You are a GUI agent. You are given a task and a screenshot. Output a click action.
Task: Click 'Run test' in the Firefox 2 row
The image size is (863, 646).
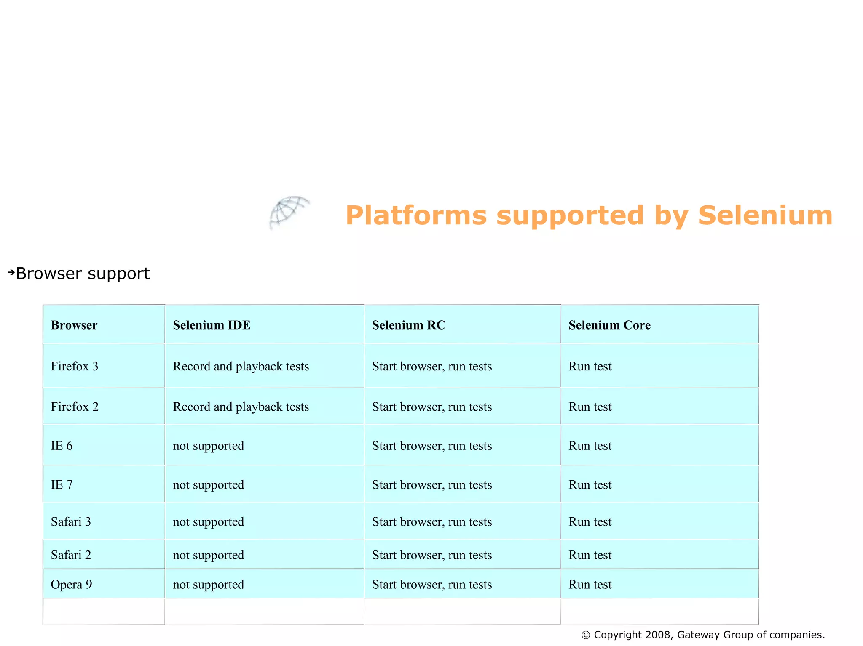point(590,407)
